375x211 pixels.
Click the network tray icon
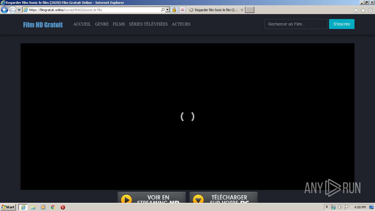click(x=333, y=207)
